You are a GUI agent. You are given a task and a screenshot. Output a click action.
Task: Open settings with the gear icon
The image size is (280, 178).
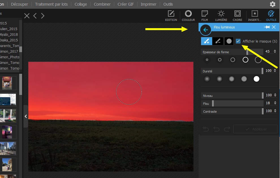272,4
